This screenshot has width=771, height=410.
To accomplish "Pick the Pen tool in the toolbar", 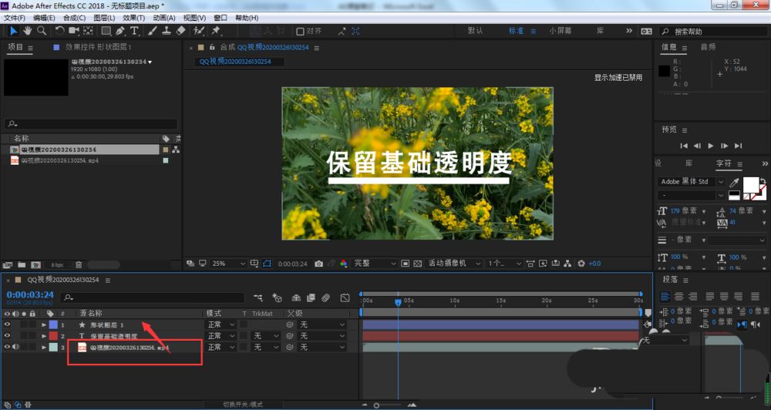I will click(121, 31).
